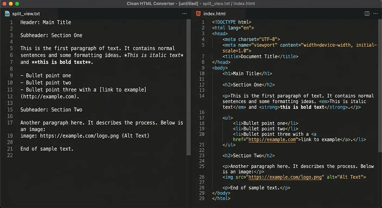Click the window title 'Clean HTML Converter' text
382x208 pixels.
150,4
